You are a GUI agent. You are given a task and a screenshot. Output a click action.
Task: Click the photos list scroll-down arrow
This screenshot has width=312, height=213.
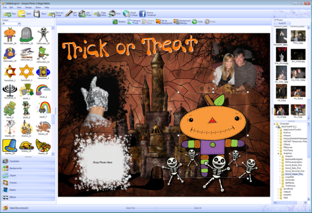coord(309,118)
